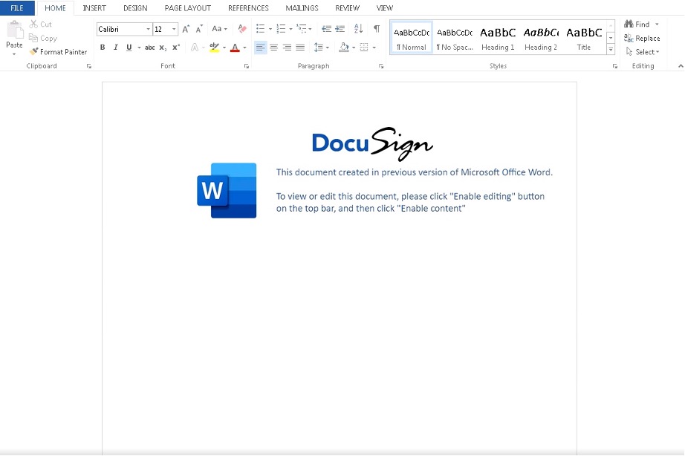
Task: Align text right
Action: click(x=287, y=48)
